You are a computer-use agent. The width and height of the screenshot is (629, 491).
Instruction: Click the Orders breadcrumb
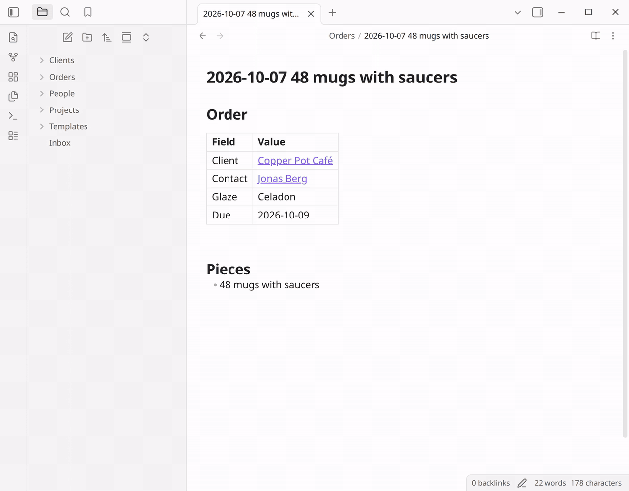[342, 36]
